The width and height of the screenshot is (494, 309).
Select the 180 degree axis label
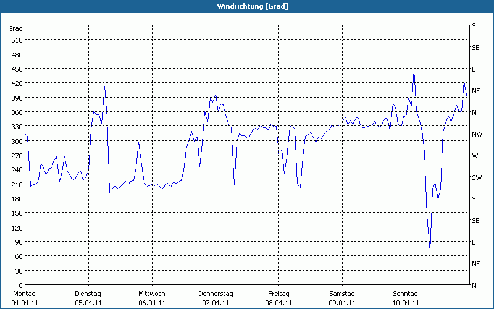coord(17,199)
